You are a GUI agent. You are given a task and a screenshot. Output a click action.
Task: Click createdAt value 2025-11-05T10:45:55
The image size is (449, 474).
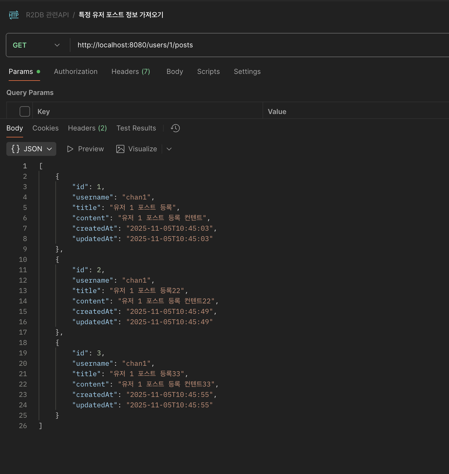(x=169, y=395)
